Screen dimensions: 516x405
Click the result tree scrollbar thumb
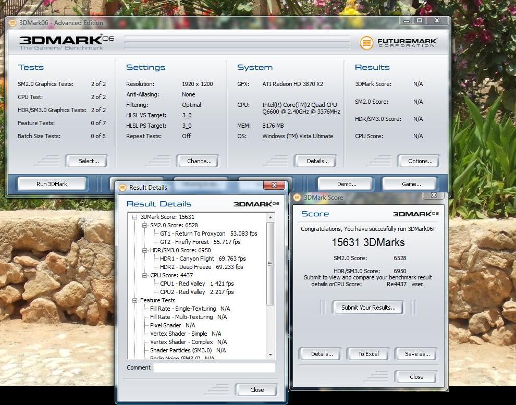click(x=271, y=264)
